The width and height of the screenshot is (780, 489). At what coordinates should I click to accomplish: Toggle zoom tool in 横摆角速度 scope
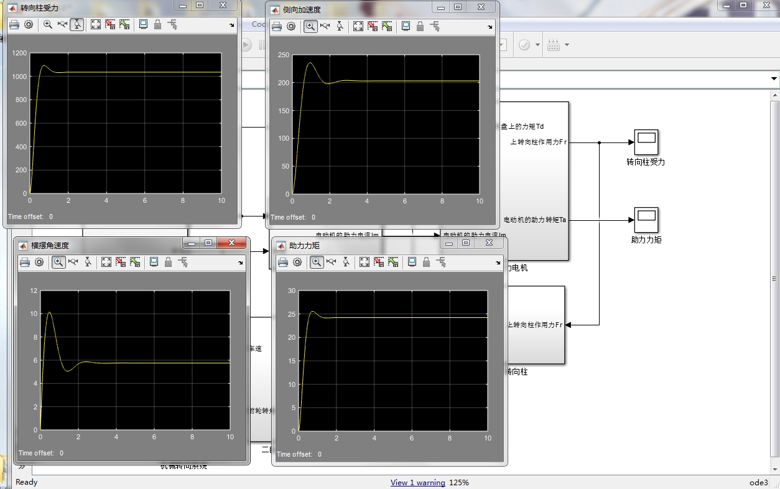(58, 262)
